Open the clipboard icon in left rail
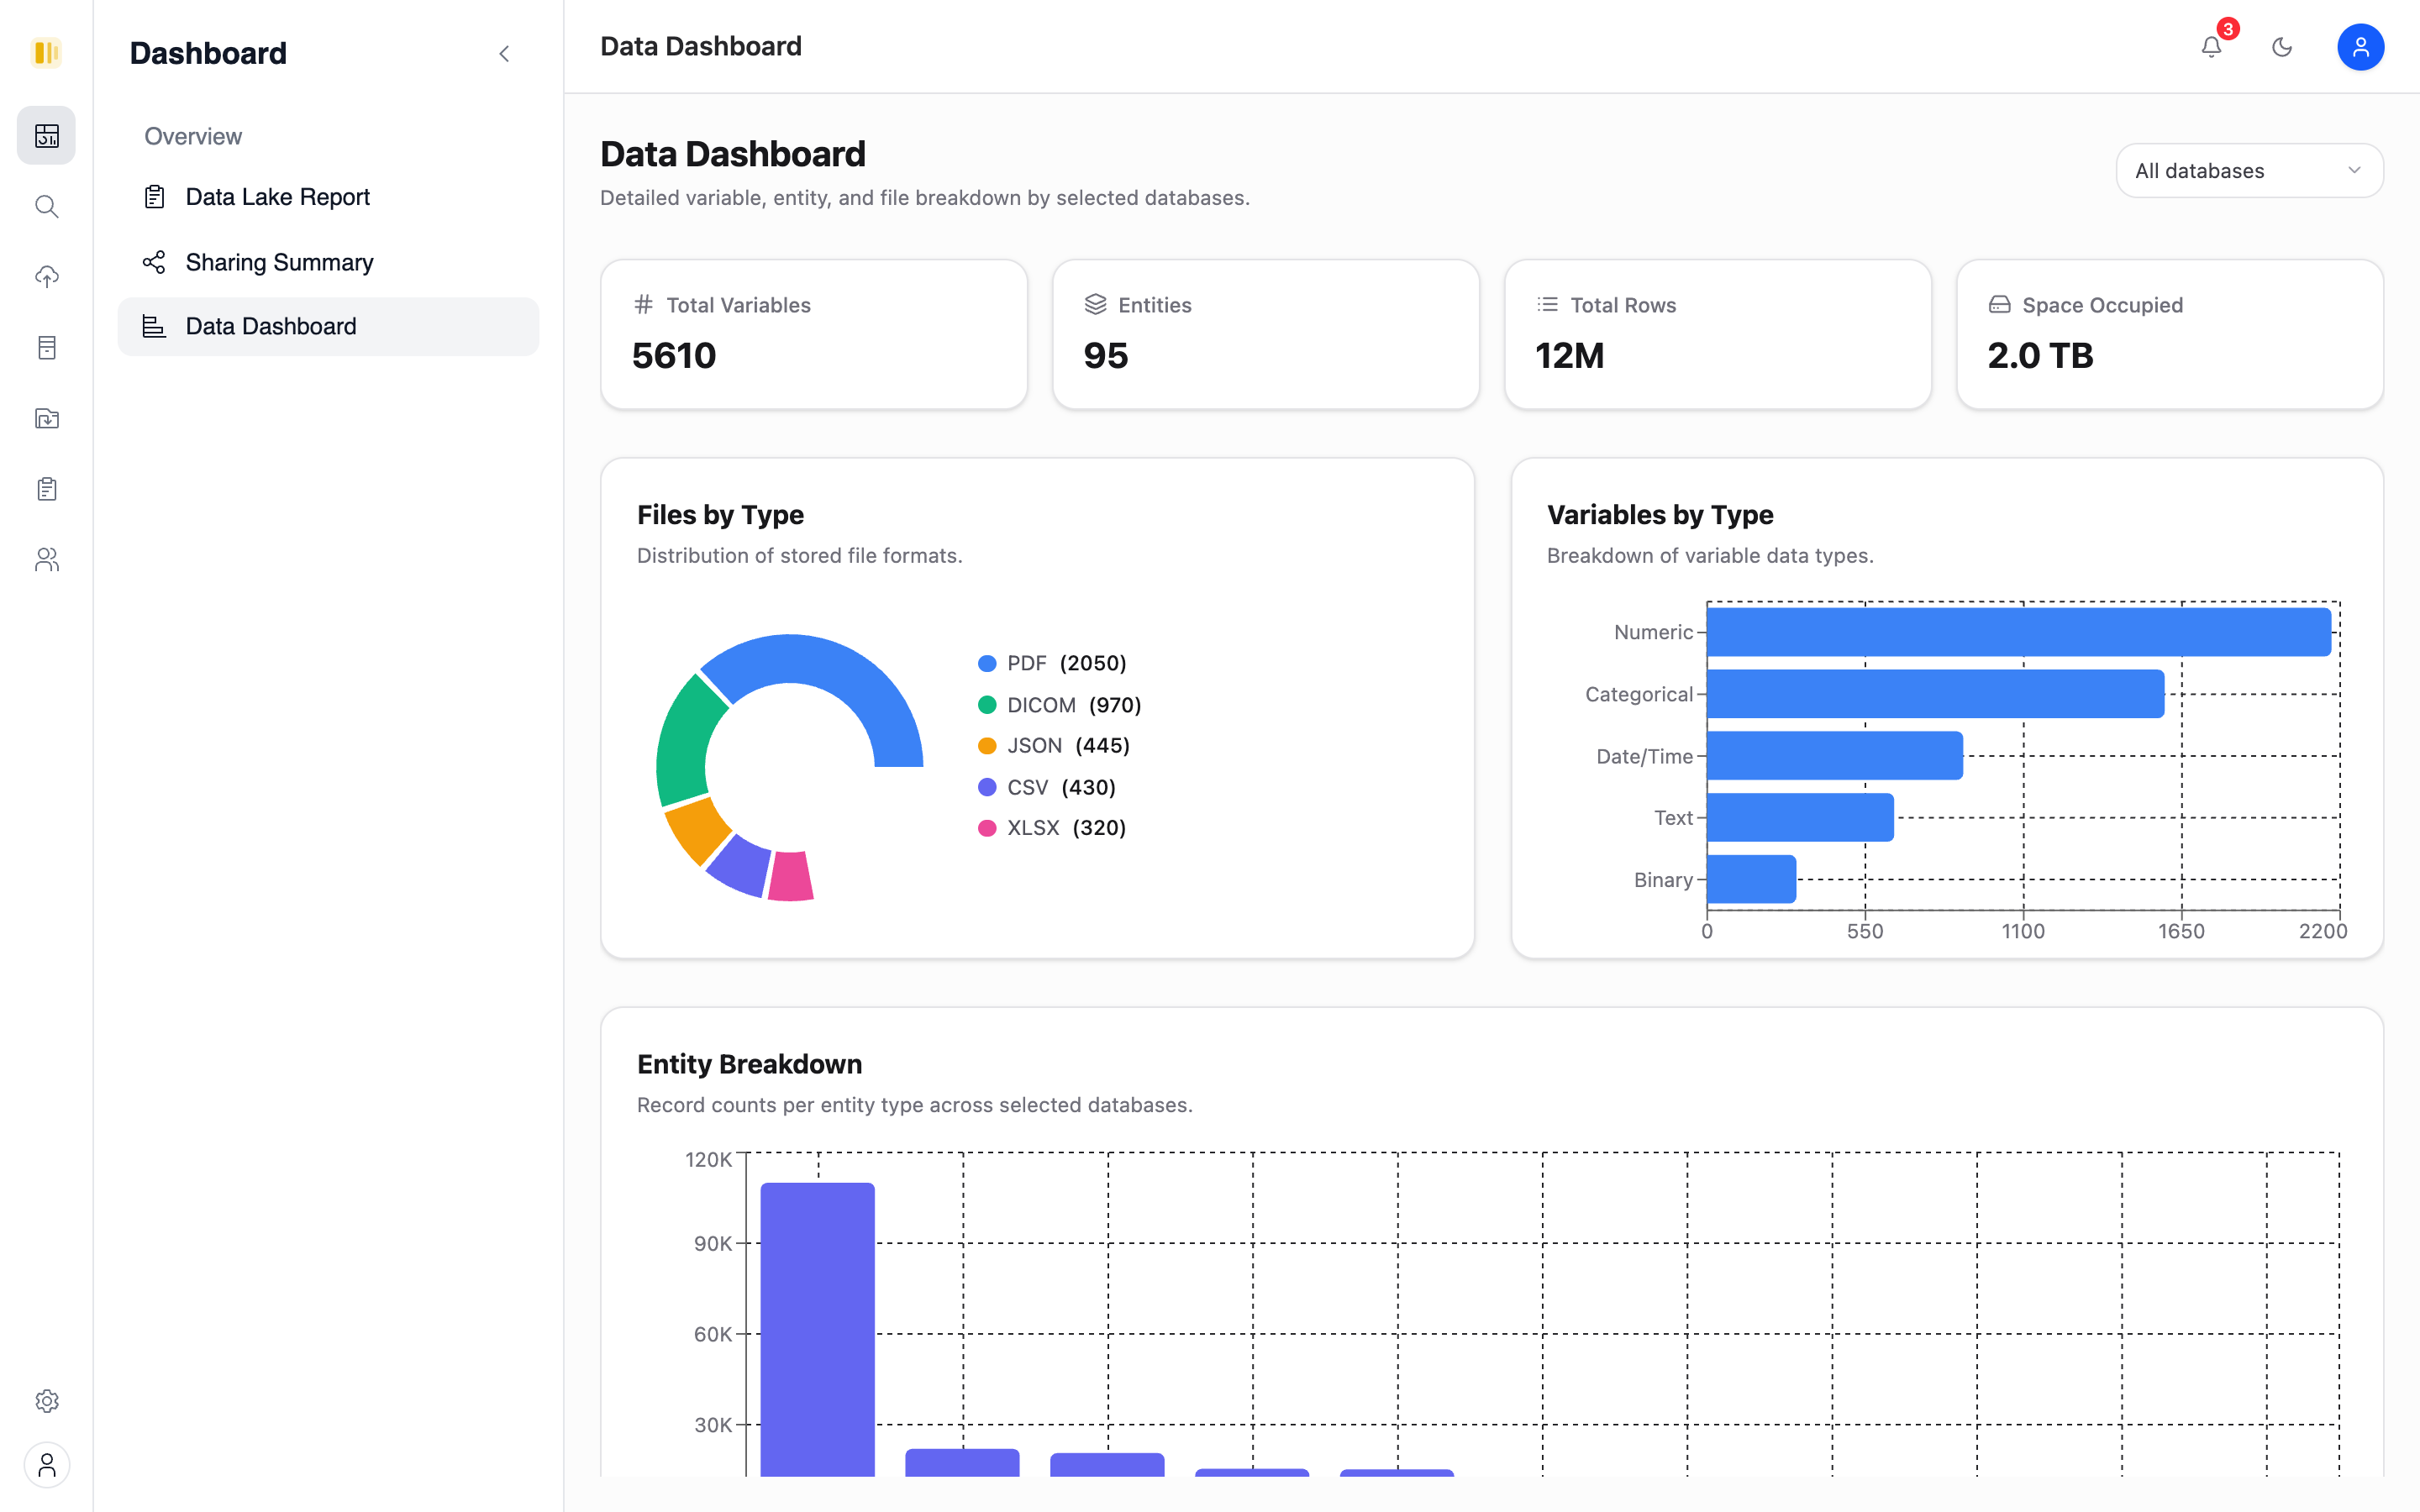The image size is (2420, 1512). (x=46, y=489)
